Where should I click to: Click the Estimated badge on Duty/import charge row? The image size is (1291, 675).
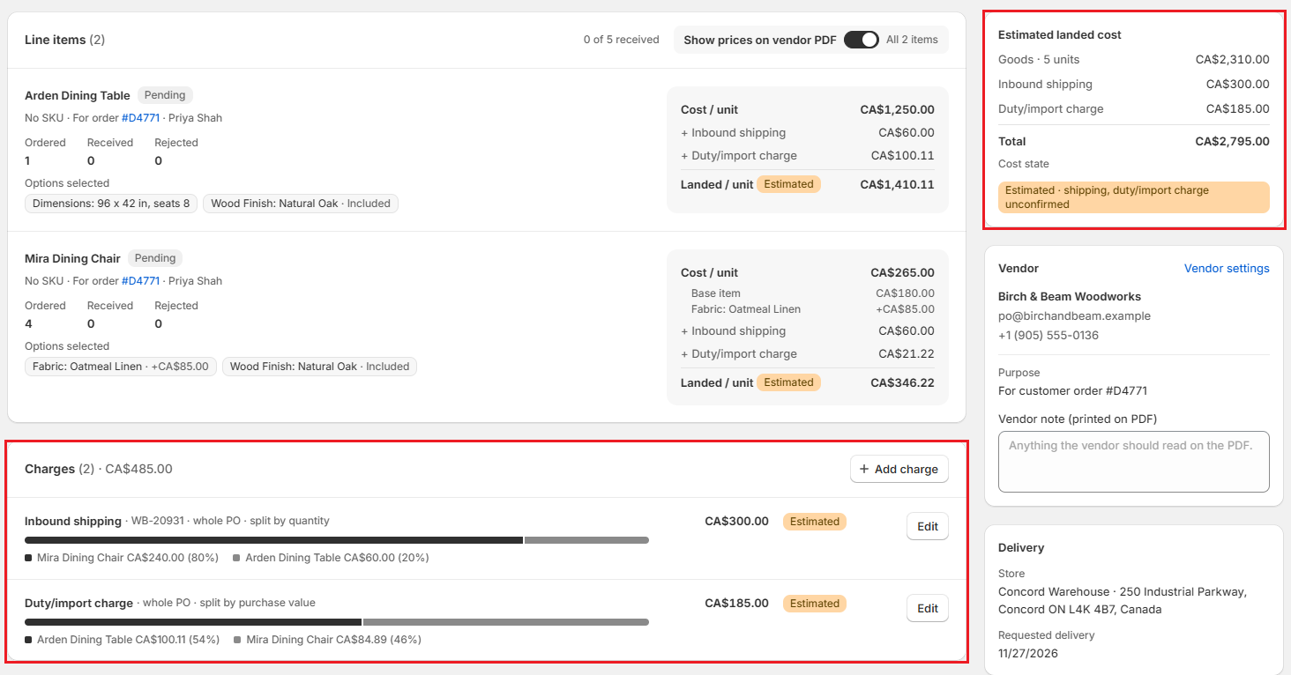coord(815,604)
